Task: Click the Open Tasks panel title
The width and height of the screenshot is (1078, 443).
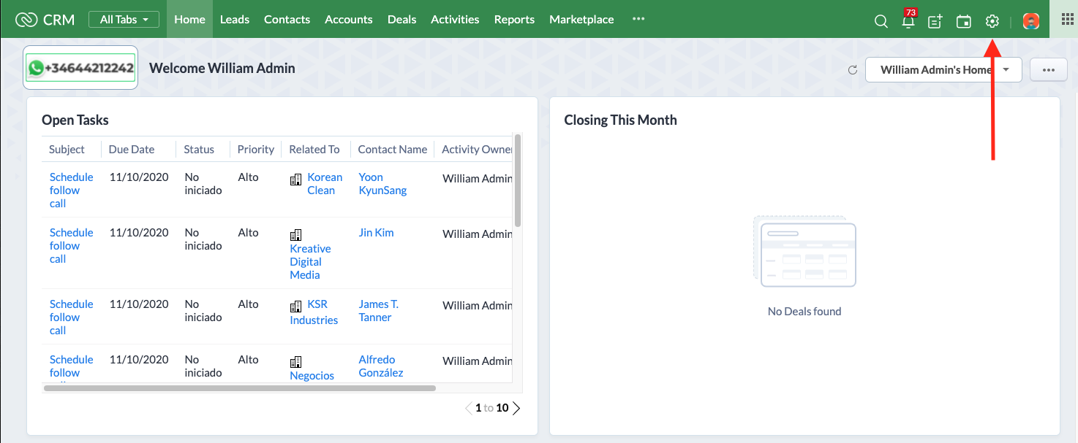Action: [75, 120]
